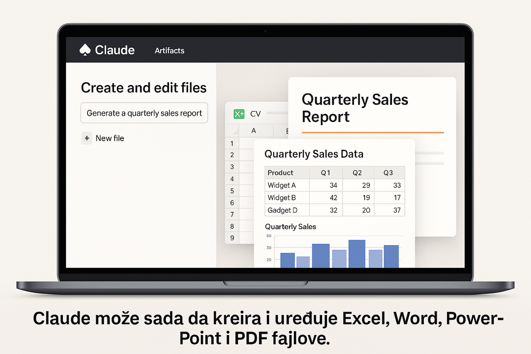Open the Artifacts tab

click(x=169, y=50)
